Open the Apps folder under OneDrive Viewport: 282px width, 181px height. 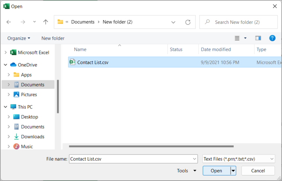pyautogui.click(x=26, y=75)
